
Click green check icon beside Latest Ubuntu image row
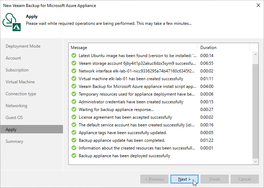pyautogui.click(x=74, y=55)
